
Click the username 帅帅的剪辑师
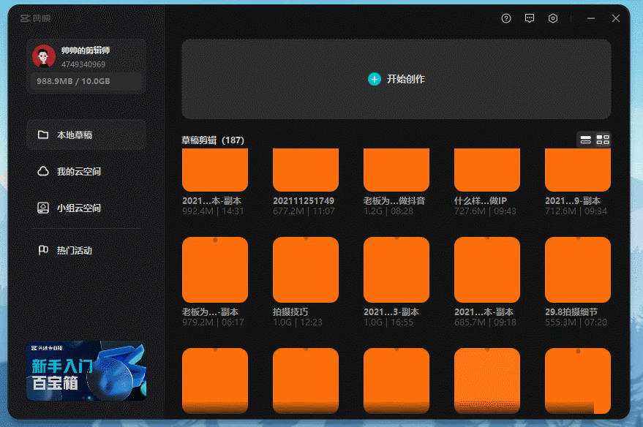(x=86, y=51)
